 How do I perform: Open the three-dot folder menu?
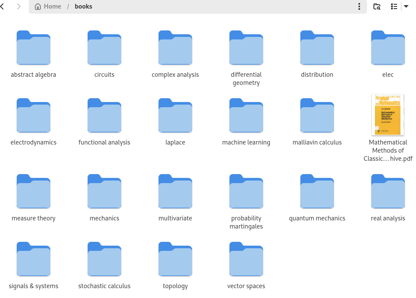[359, 6]
